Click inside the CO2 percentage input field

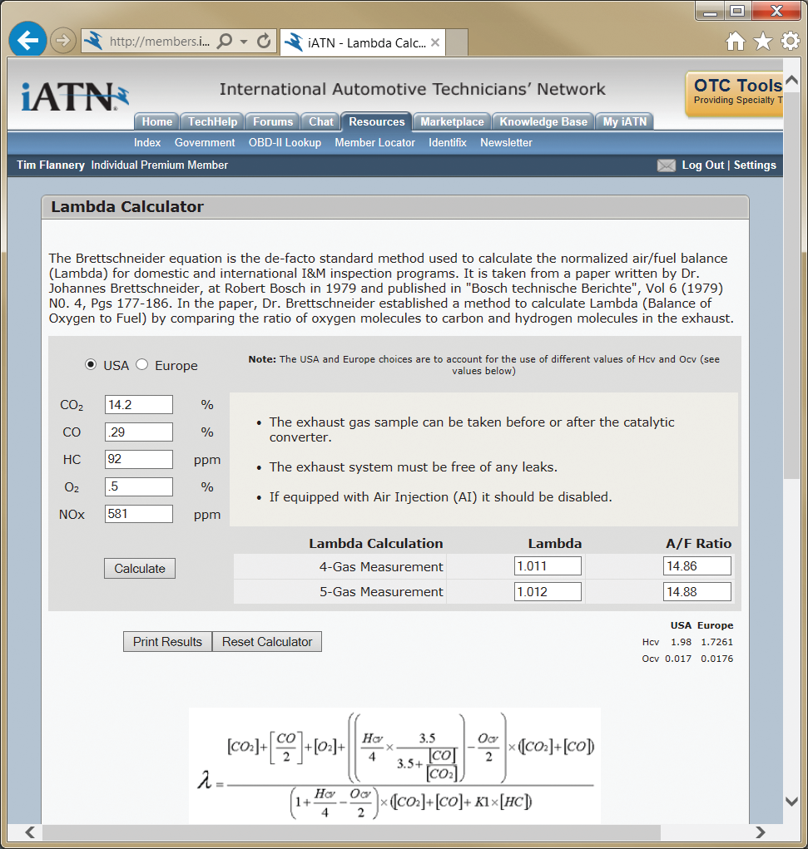click(x=138, y=404)
